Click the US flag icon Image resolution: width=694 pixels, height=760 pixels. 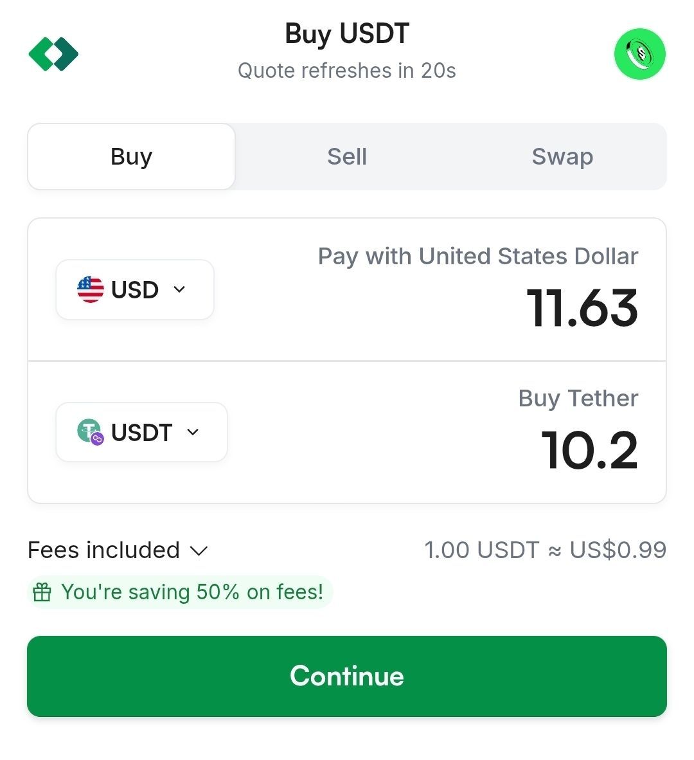coord(91,289)
